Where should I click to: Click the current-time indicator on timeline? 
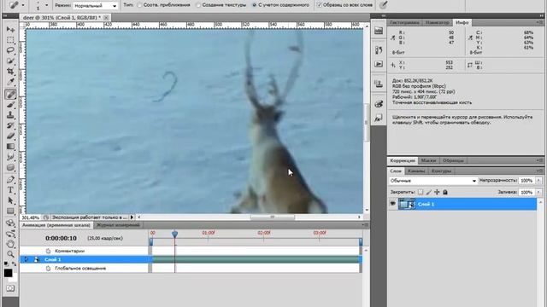[x=174, y=234]
